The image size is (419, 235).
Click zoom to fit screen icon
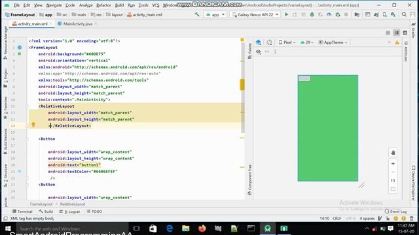[393, 189]
